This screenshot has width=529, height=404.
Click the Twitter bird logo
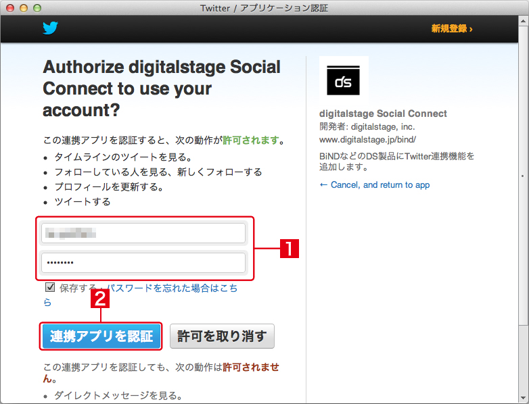click(50, 28)
